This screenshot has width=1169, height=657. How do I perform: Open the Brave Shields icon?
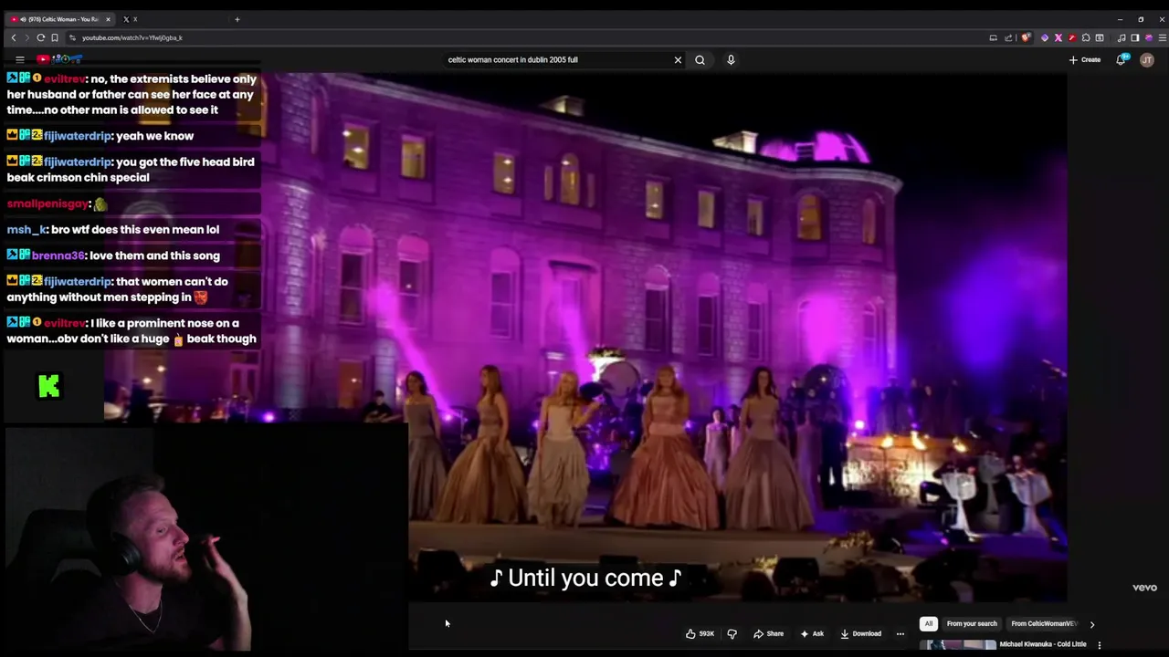1026,37
